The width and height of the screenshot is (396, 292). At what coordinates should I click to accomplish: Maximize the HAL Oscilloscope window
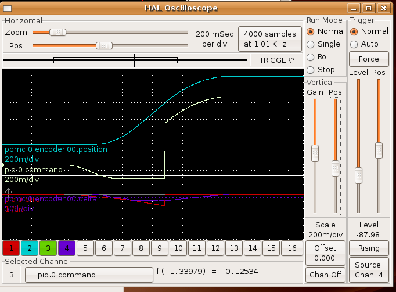pyautogui.click(x=369, y=8)
